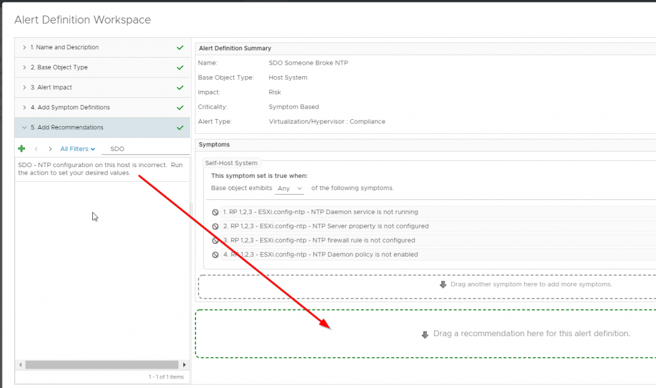
Task: Click prohibit icon beside NTP Daemon service symptom
Action: tap(215, 213)
